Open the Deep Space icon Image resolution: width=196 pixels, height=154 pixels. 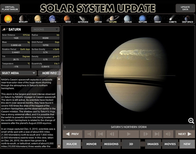(x=187, y=19)
